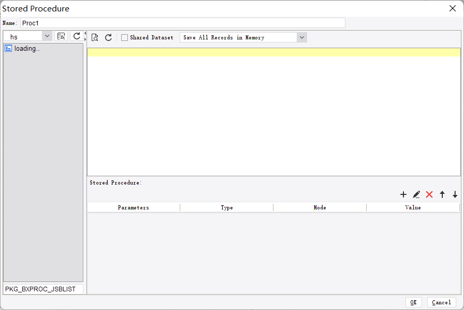Open the hs database connection dropdown

47,36
